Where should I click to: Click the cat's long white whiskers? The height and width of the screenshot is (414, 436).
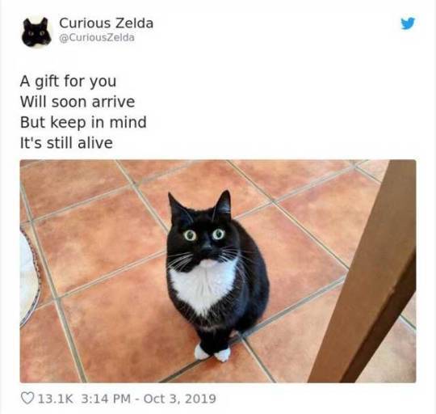coord(206,258)
